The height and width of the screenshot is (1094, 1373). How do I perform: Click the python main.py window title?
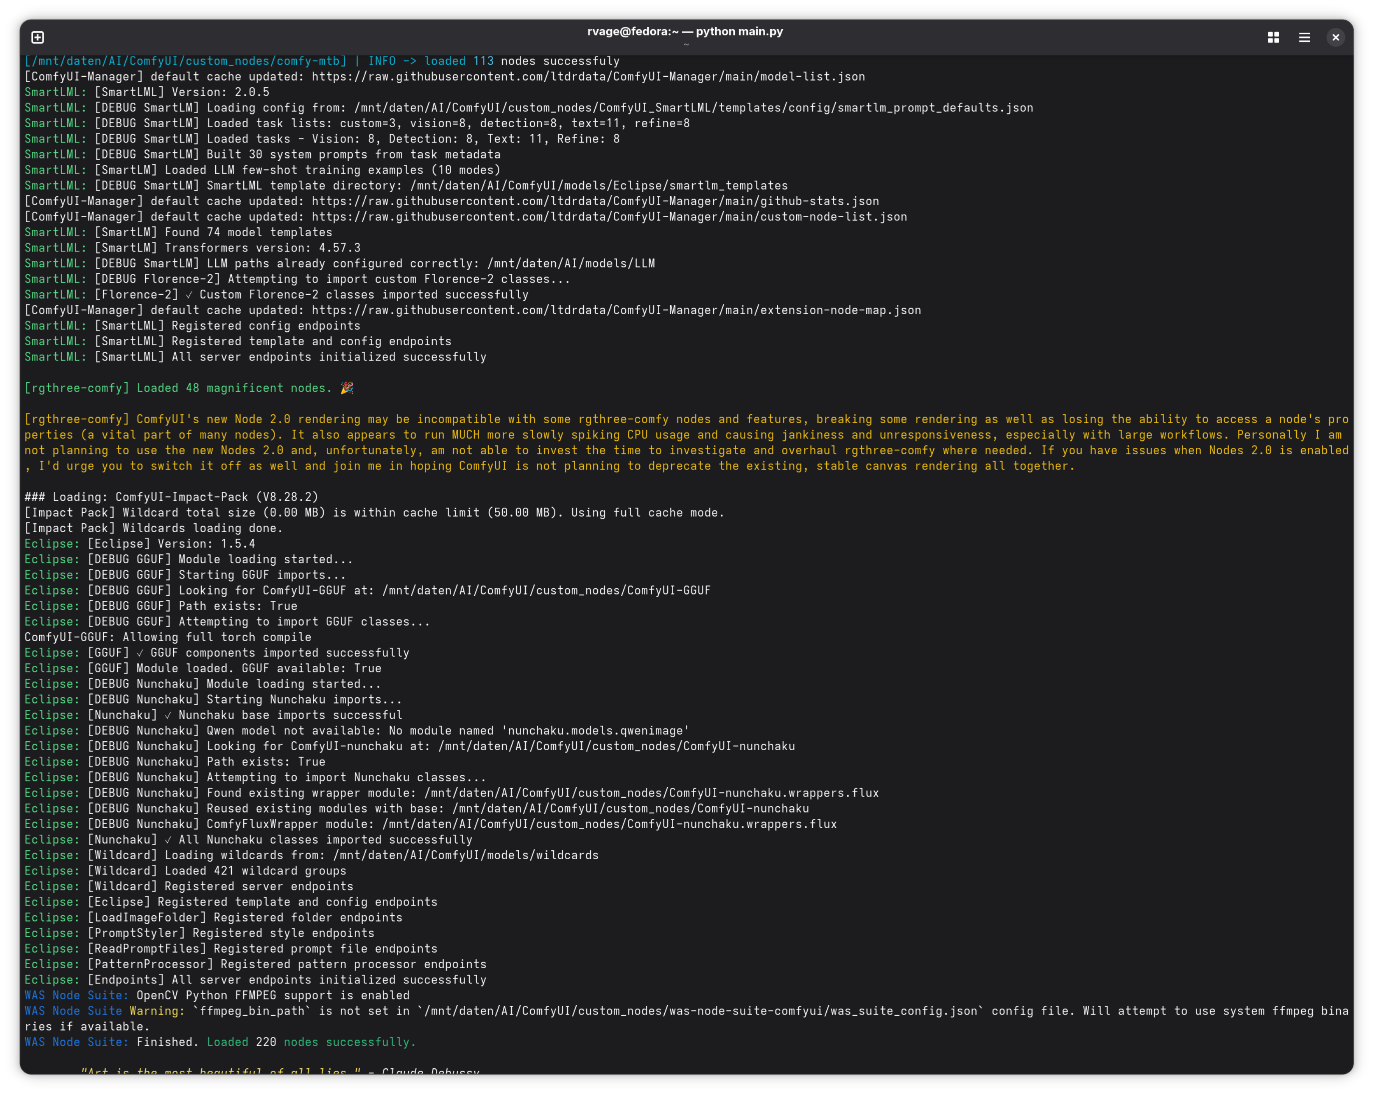pyautogui.click(x=685, y=31)
